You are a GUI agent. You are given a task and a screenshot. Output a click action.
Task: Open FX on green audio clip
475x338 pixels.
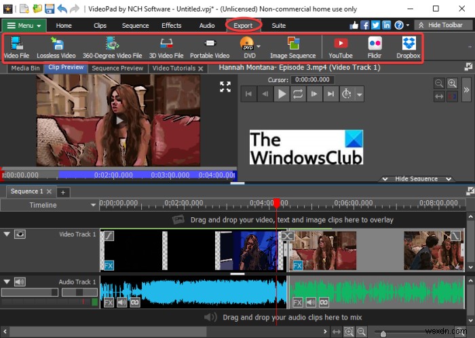tap(298, 302)
